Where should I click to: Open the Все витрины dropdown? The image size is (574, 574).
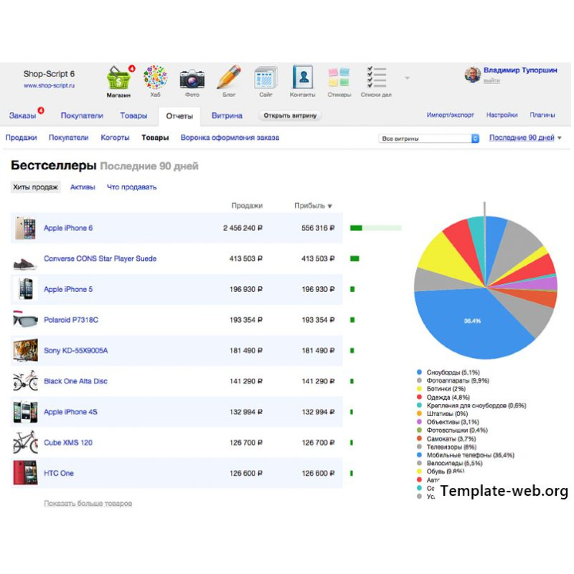tap(428, 138)
